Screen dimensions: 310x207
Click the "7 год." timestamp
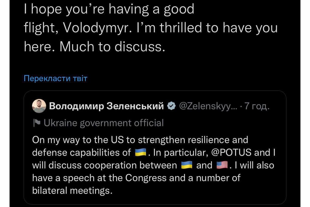[257, 106]
